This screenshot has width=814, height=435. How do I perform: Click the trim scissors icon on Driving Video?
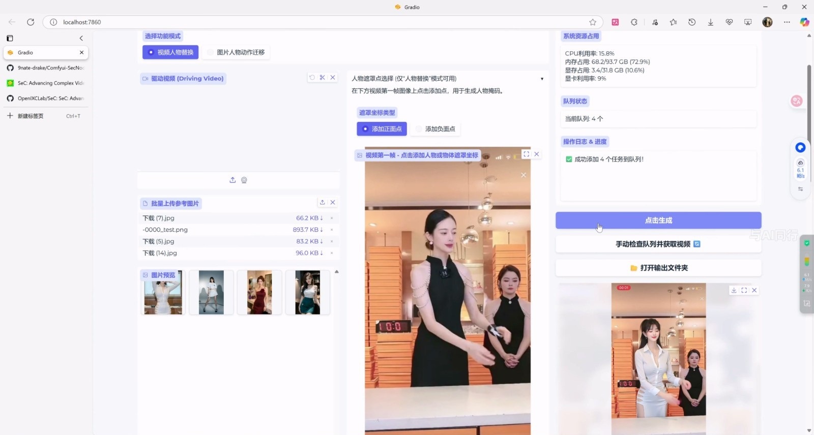coord(322,78)
